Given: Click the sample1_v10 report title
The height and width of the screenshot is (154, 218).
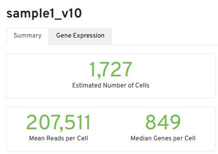Looking at the screenshot, I should [44, 14].
